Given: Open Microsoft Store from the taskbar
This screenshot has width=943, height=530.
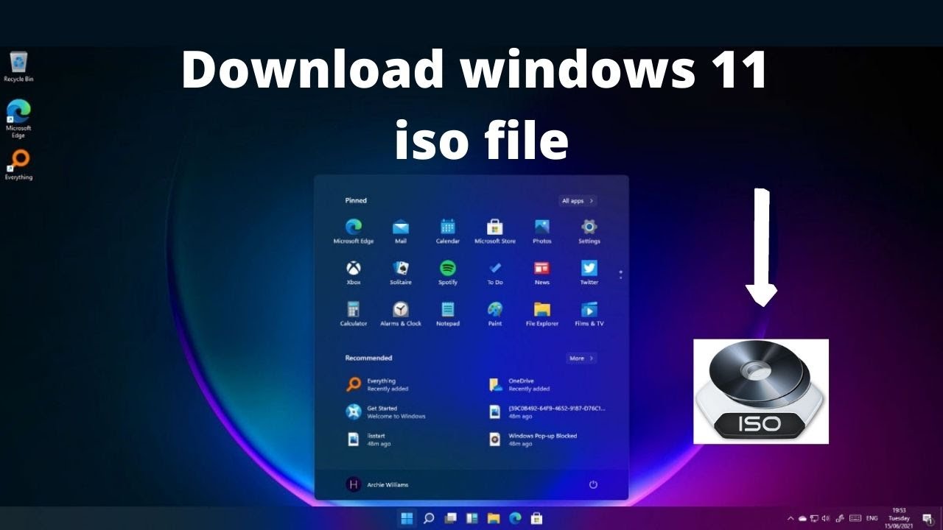Looking at the screenshot, I should (x=537, y=518).
